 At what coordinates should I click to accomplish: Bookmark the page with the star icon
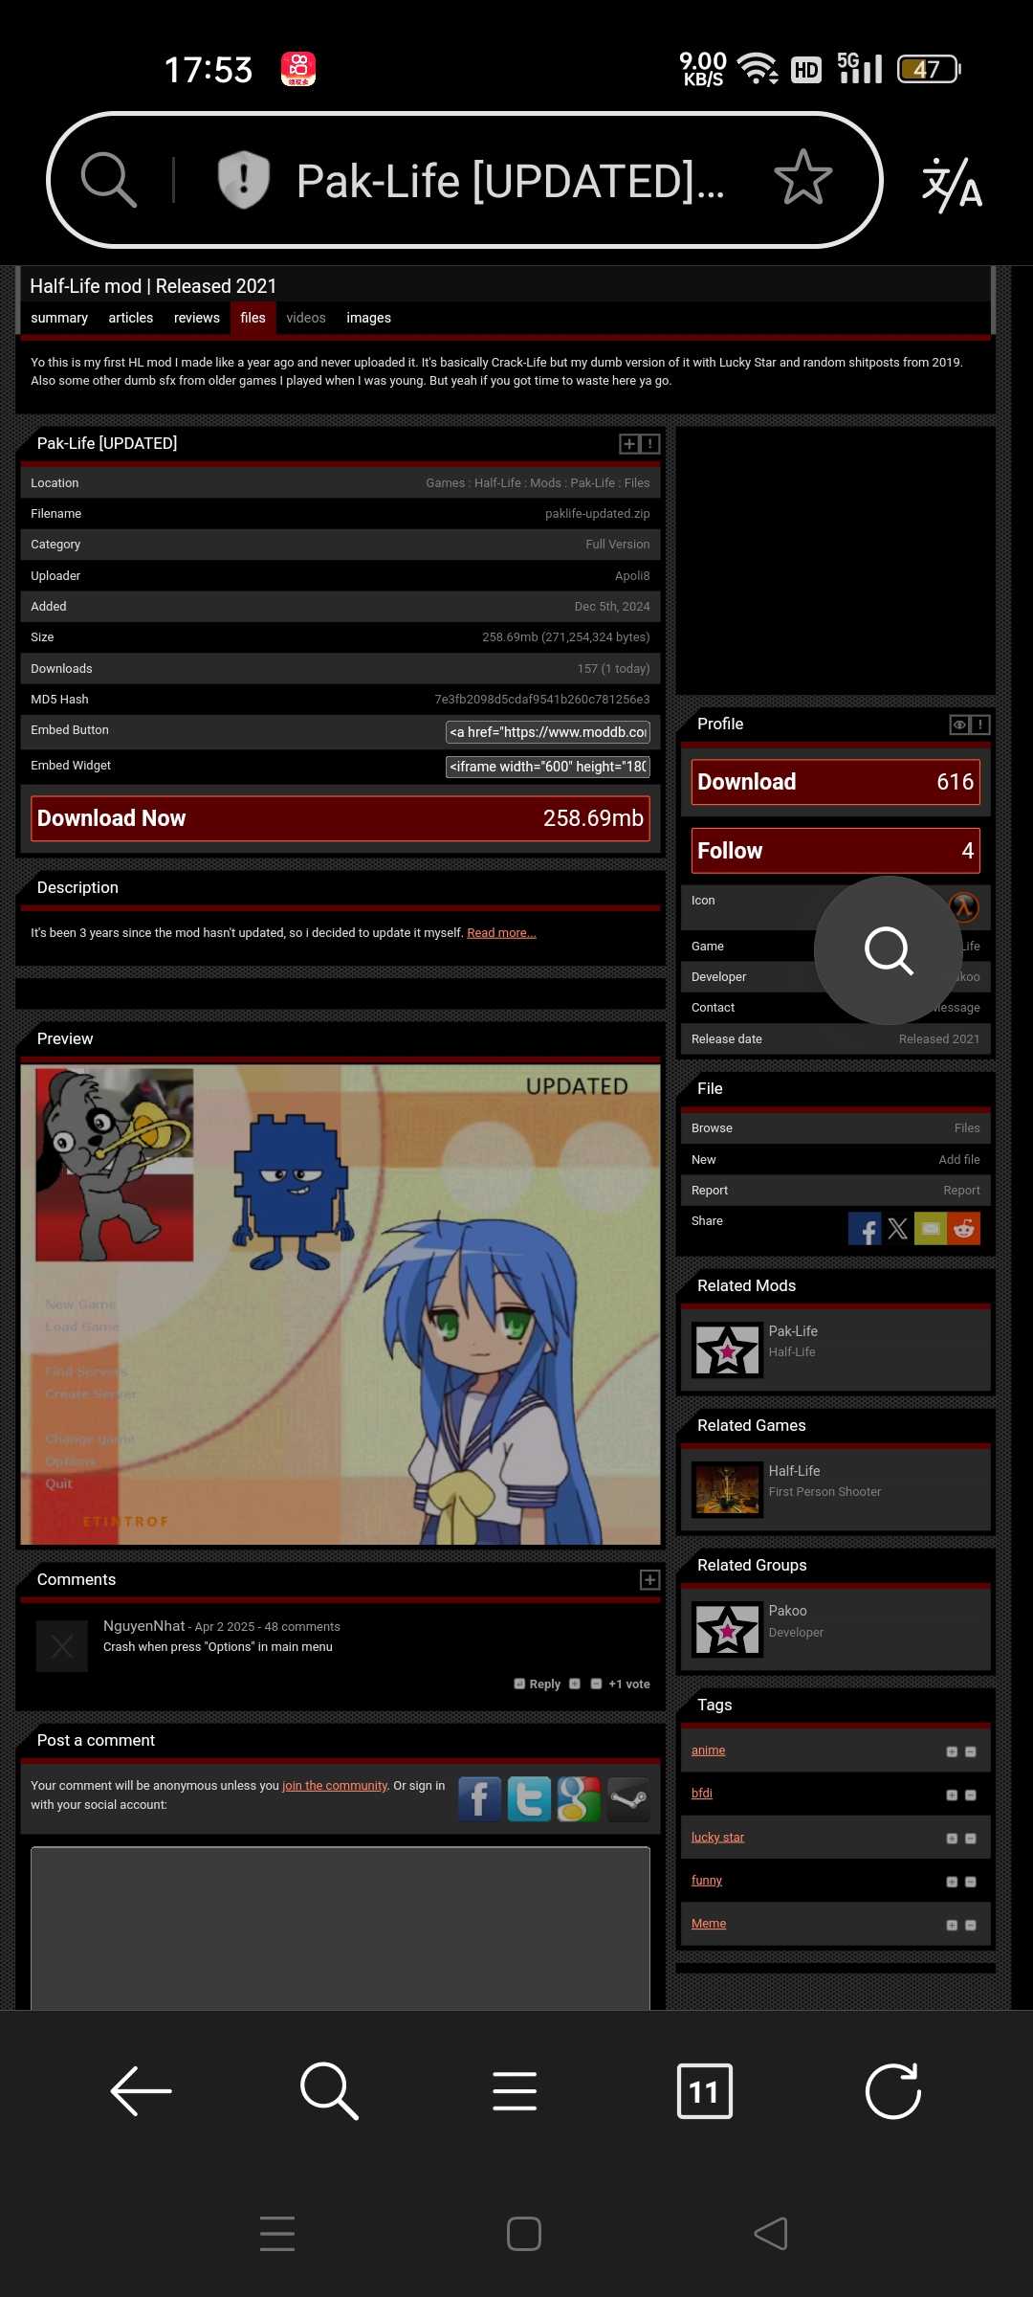tap(802, 179)
